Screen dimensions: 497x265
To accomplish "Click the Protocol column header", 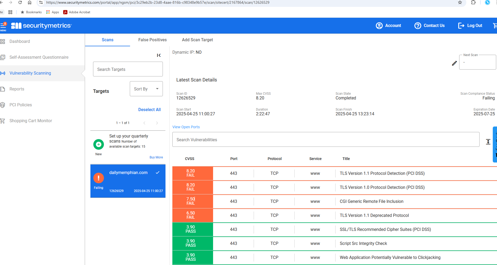I will [274, 159].
